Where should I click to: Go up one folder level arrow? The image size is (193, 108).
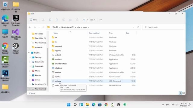click(43, 27)
